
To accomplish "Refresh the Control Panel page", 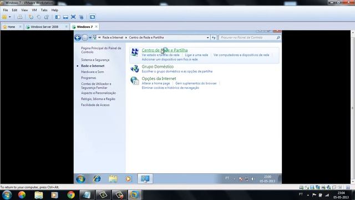I will click(x=214, y=38).
